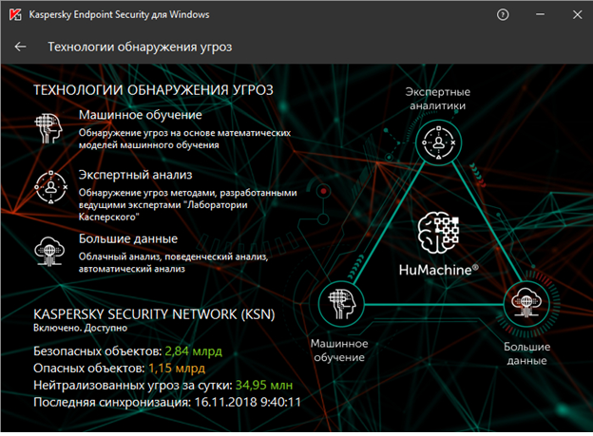Click the Машинное обучение heading

(141, 115)
